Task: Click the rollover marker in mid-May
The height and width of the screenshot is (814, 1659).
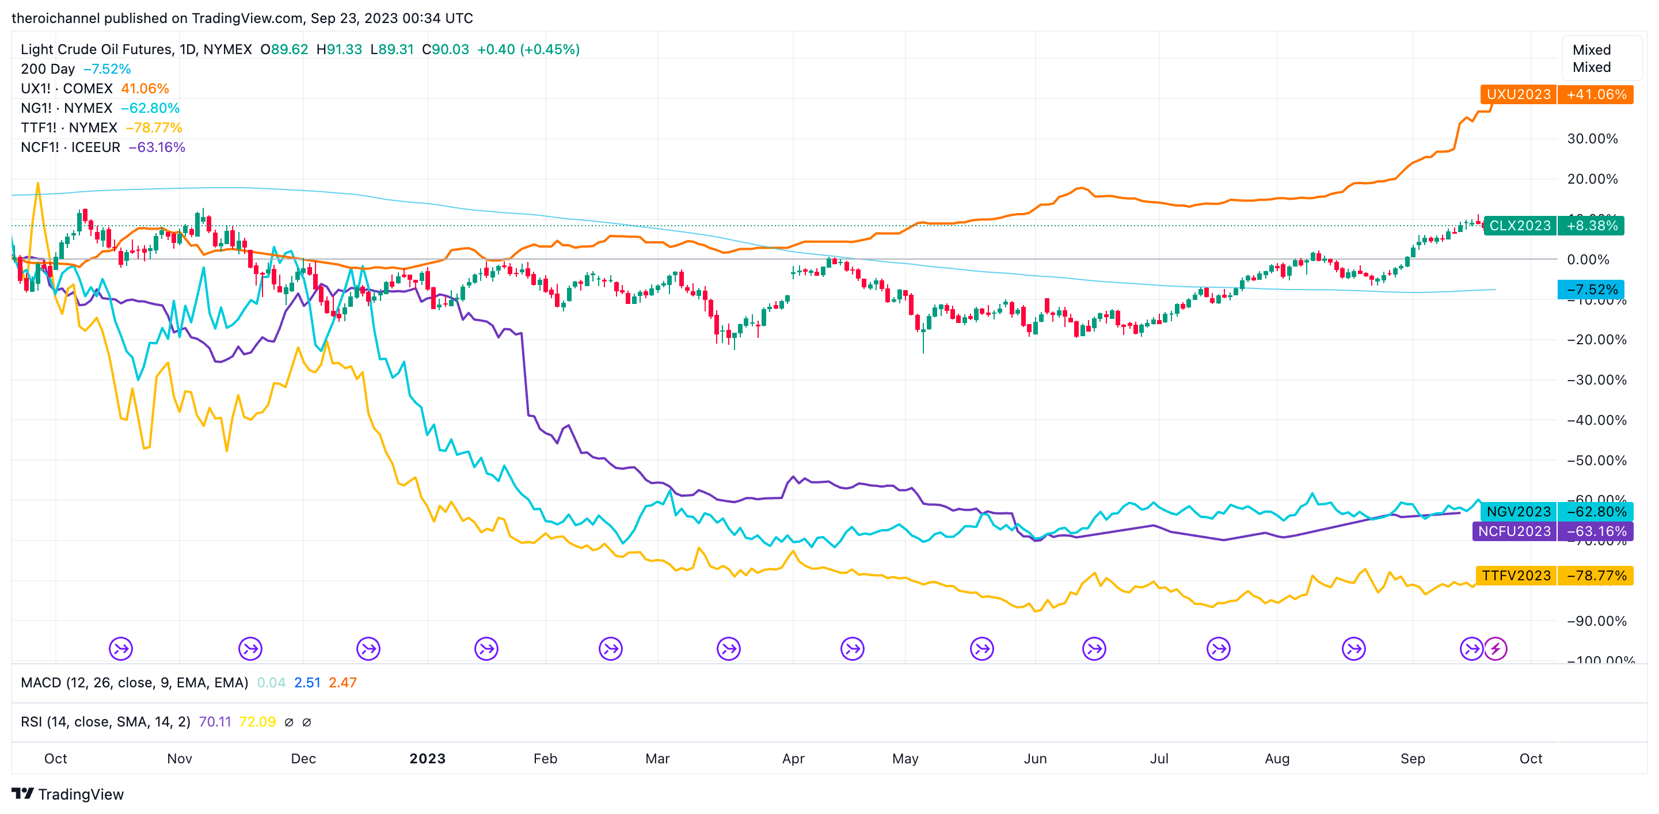Action: (x=982, y=649)
